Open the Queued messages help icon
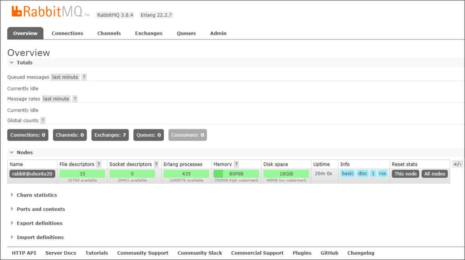Image resolution: width=465 pixels, height=260 pixels. pyautogui.click(x=84, y=77)
